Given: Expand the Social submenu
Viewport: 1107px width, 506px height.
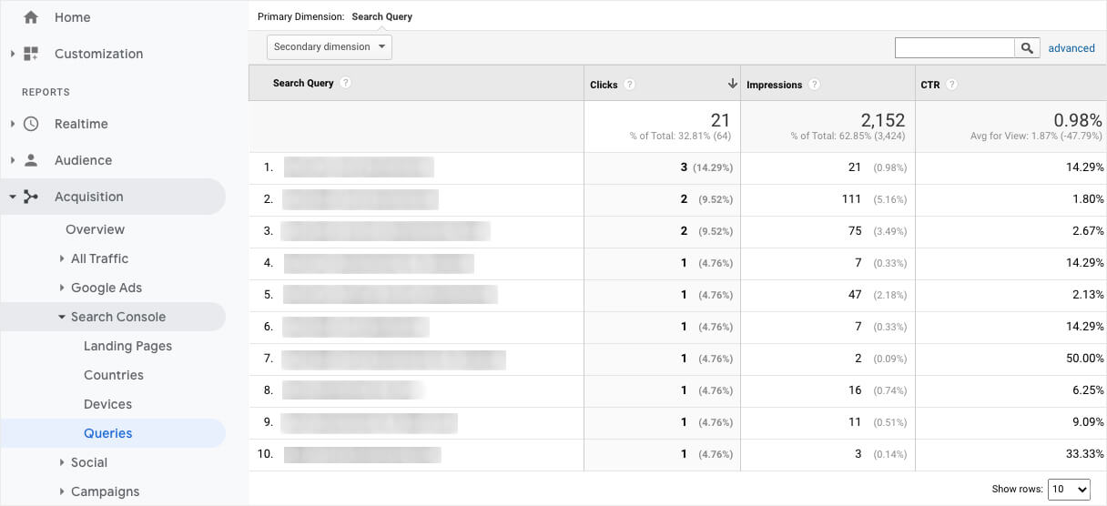Looking at the screenshot, I should 62,462.
